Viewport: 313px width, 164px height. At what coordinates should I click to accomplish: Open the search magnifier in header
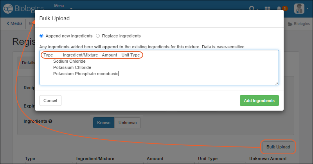click(252, 8)
